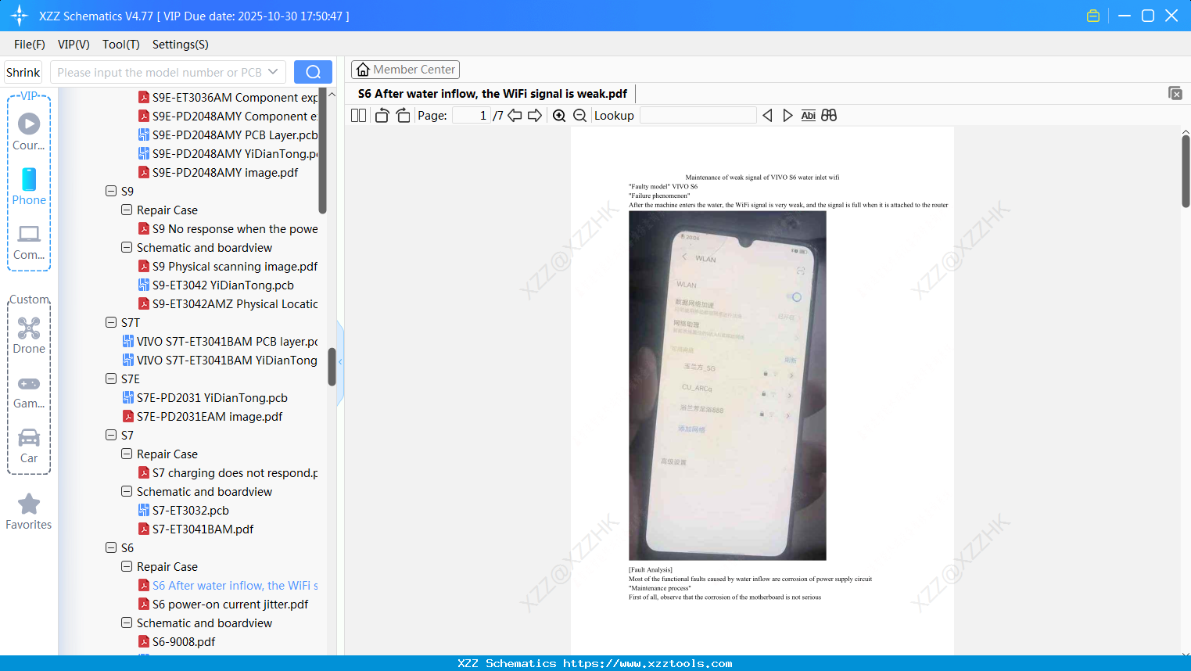Select the Abi text extraction tool

pos(808,115)
